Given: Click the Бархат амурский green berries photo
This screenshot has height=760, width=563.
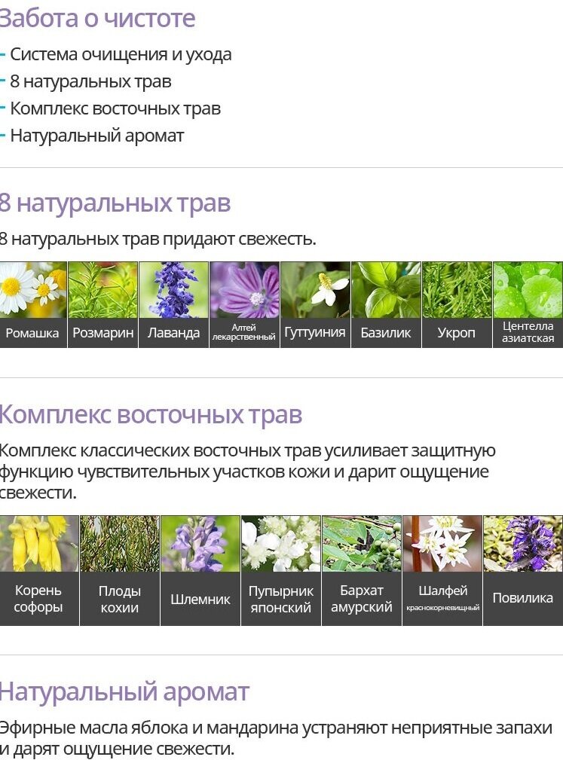Looking at the screenshot, I should [x=361, y=544].
